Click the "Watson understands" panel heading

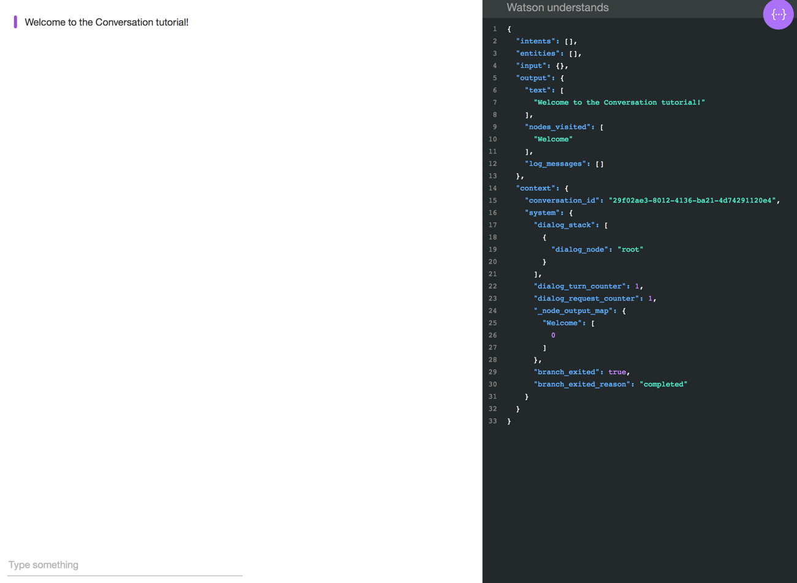coord(557,7)
